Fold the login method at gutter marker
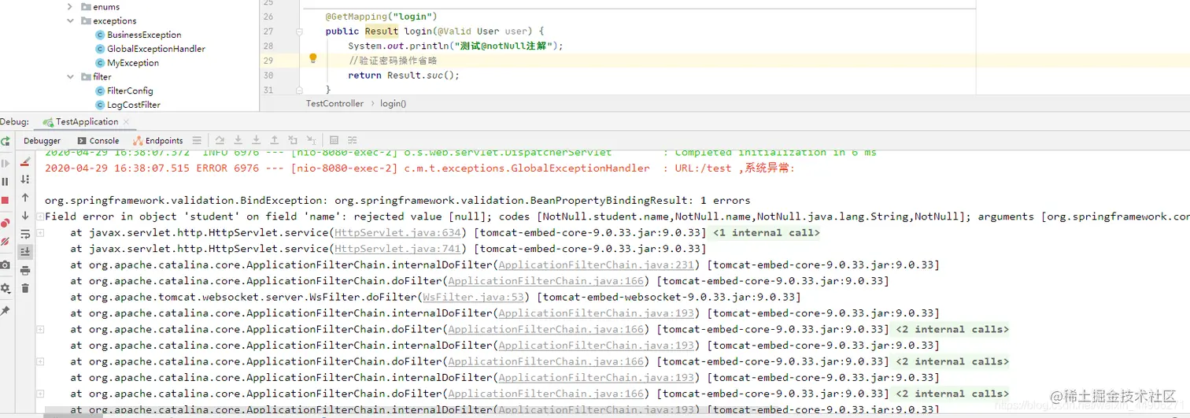Screen dimensions: 1190x418 pyautogui.click(x=299, y=31)
